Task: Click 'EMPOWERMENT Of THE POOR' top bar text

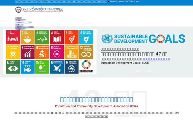Action: [125, 2]
